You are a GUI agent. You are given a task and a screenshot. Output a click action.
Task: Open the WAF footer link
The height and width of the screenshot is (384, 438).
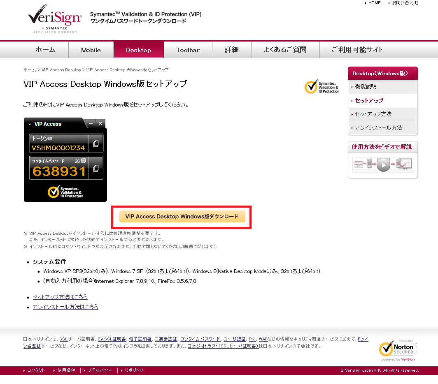pyautogui.click(x=263, y=339)
